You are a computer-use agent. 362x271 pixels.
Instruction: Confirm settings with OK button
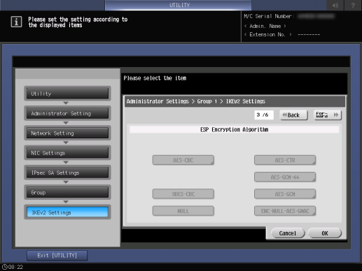click(325, 233)
